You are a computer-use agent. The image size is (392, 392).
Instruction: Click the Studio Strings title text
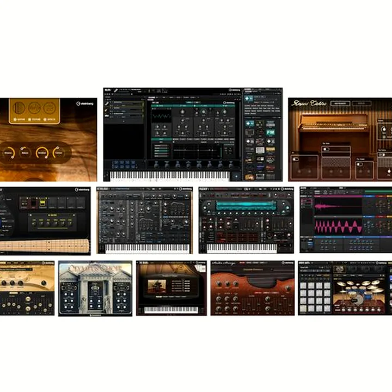point(224,264)
